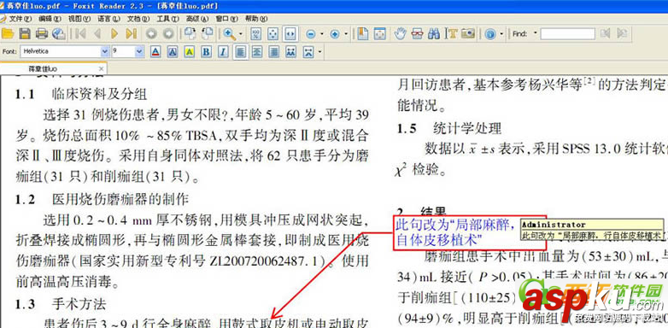
Task: Open the 视图 (View) menu
Action: tap(79, 19)
